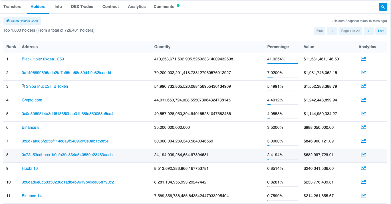This screenshot has height=204, width=391.
Task: Switch to the Comments tab
Action: pos(164,7)
